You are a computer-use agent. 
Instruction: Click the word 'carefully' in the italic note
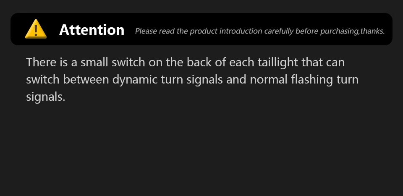(279, 31)
